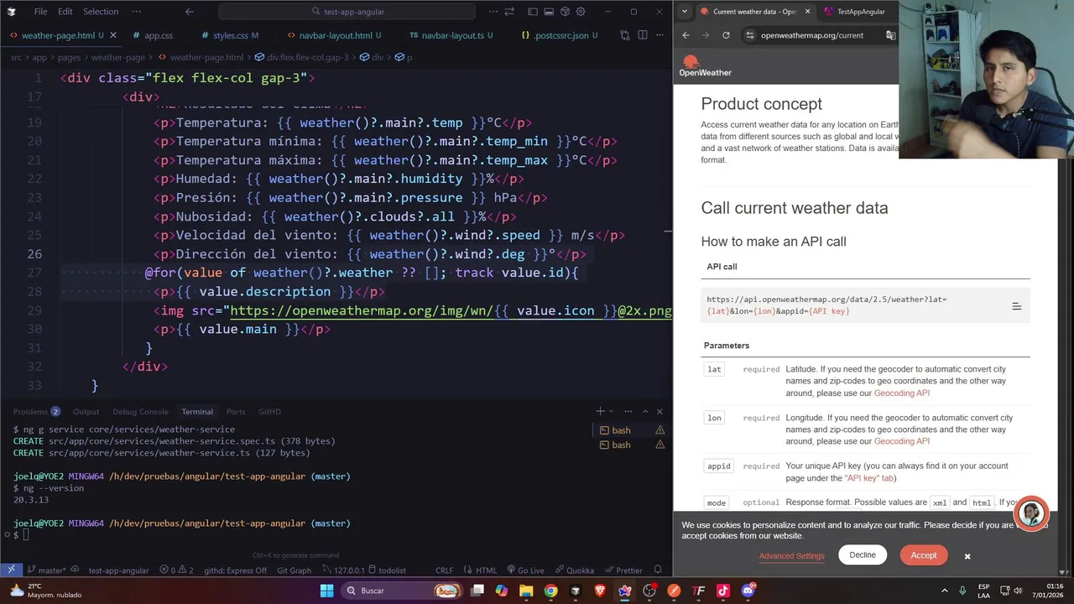Click Quokka in the status bar
This screenshot has width=1074, height=604.
pyautogui.click(x=574, y=570)
